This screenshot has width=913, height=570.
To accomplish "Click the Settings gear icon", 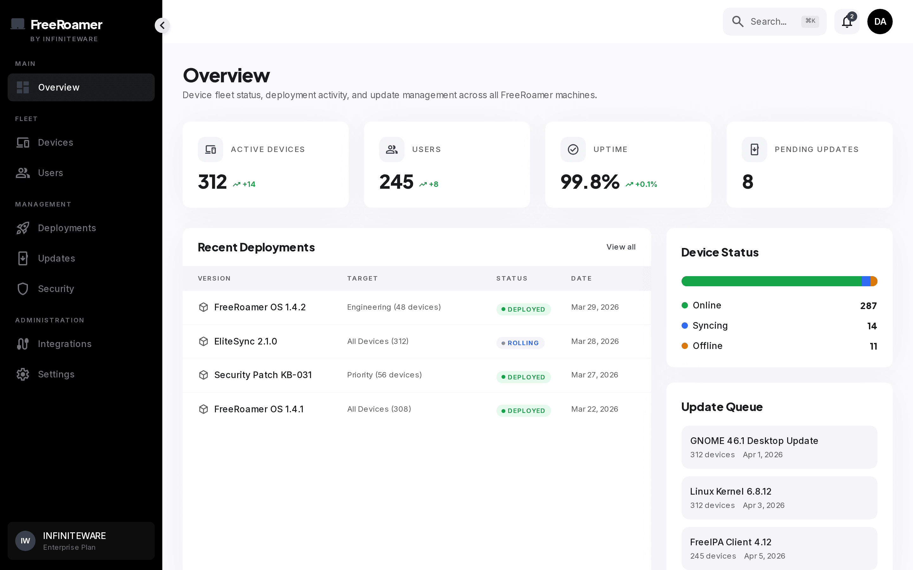I will coord(23,374).
